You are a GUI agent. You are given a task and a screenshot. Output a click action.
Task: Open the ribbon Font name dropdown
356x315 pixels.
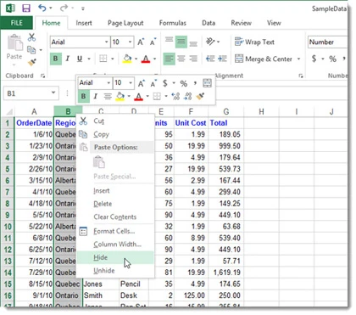coord(106,42)
